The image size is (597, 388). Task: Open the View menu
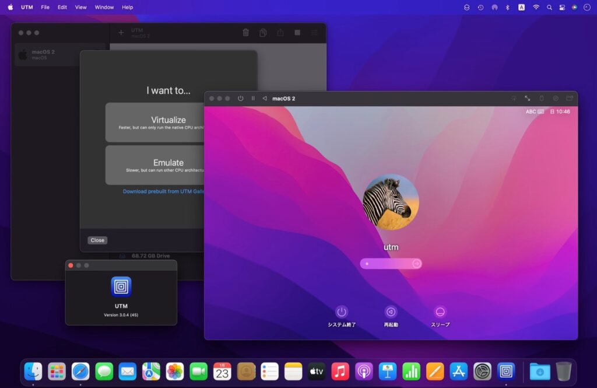tap(80, 7)
